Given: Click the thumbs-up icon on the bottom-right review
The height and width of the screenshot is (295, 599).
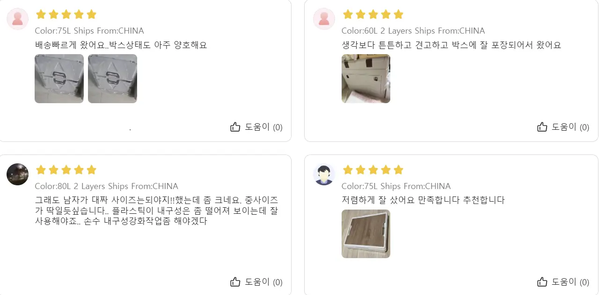Looking at the screenshot, I should 542,282.
